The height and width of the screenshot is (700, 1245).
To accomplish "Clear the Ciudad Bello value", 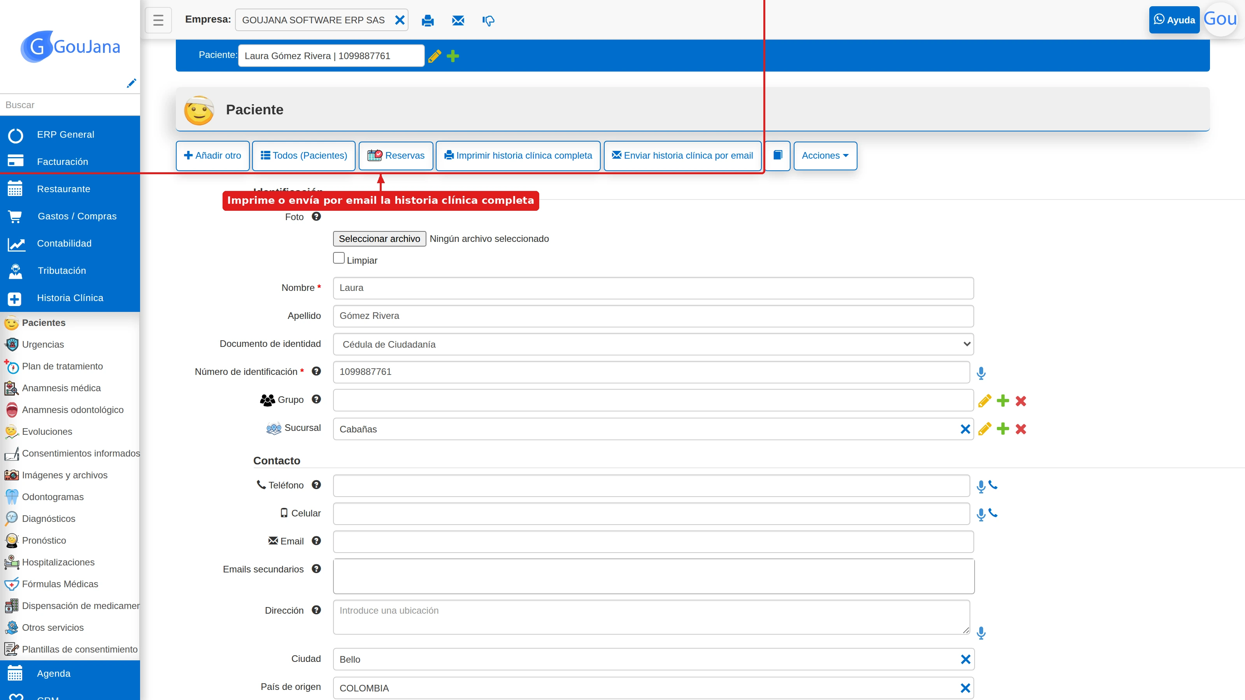I will pos(966,660).
